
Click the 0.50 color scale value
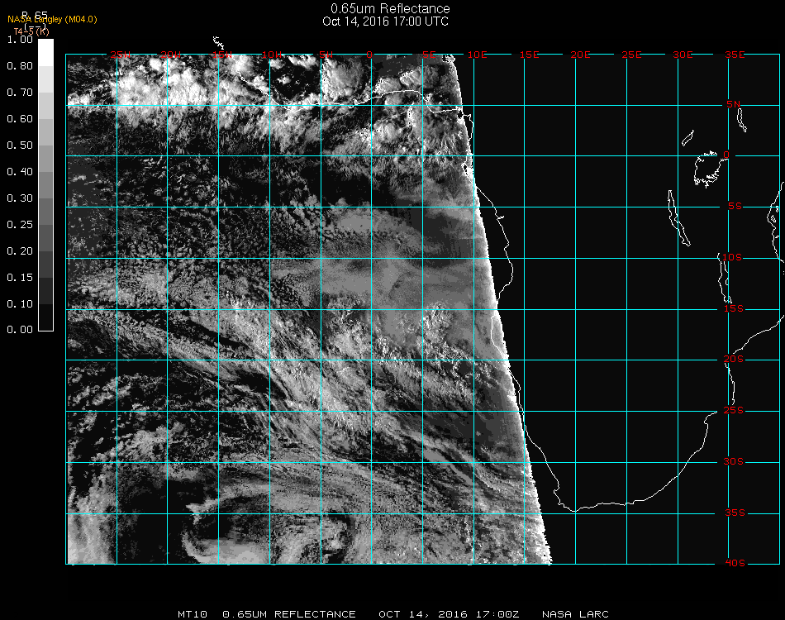pyautogui.click(x=20, y=145)
